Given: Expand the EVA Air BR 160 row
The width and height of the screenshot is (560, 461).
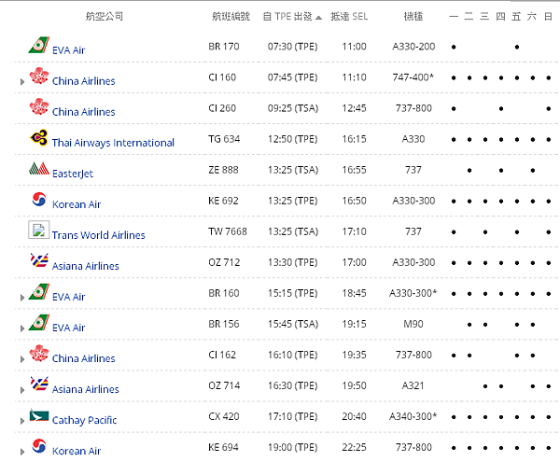Looking at the screenshot, I should [21, 298].
